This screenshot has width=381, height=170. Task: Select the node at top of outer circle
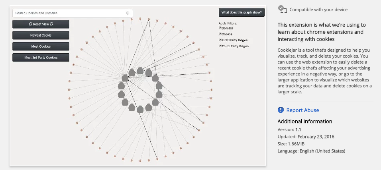[140, 18]
